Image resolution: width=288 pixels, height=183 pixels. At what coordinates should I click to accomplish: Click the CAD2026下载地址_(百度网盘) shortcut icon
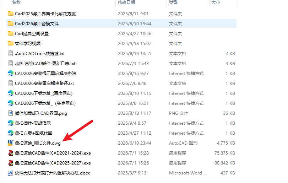(x=10, y=93)
